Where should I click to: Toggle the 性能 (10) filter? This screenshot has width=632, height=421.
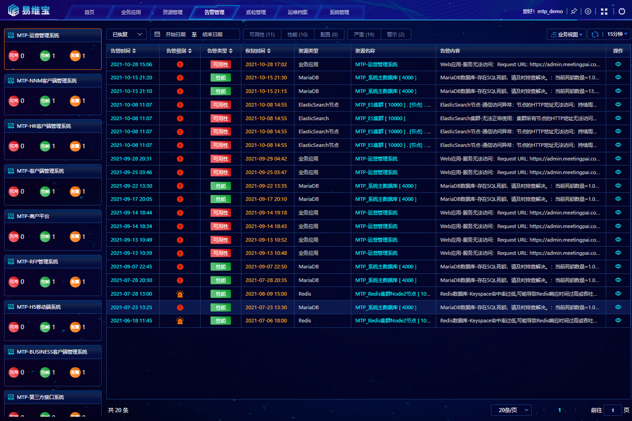pyautogui.click(x=297, y=34)
